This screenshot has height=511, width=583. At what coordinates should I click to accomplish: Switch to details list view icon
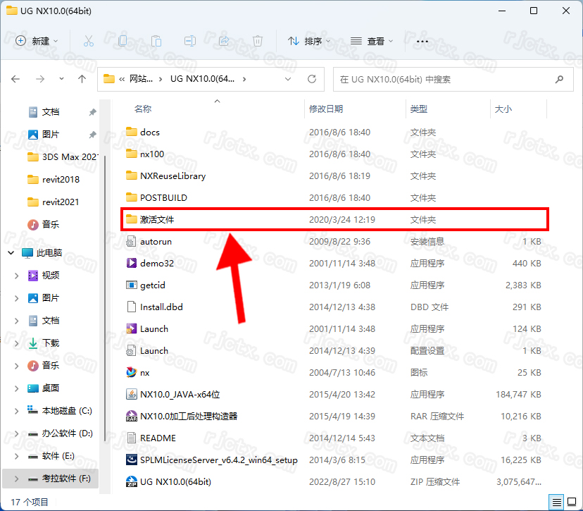[x=557, y=502]
